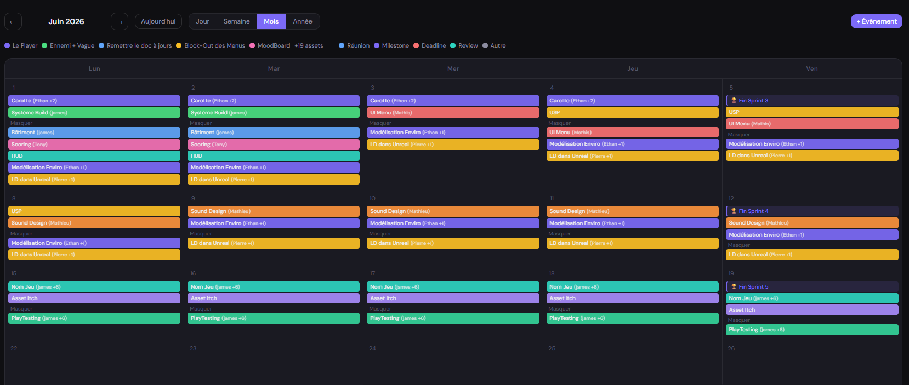909x385 pixels.
Task: Go to next month with right arrow
Action: [x=120, y=21]
